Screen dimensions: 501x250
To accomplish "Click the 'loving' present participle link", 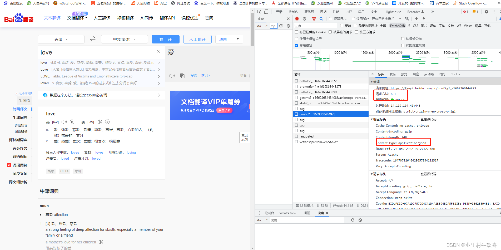I will point(131,152).
